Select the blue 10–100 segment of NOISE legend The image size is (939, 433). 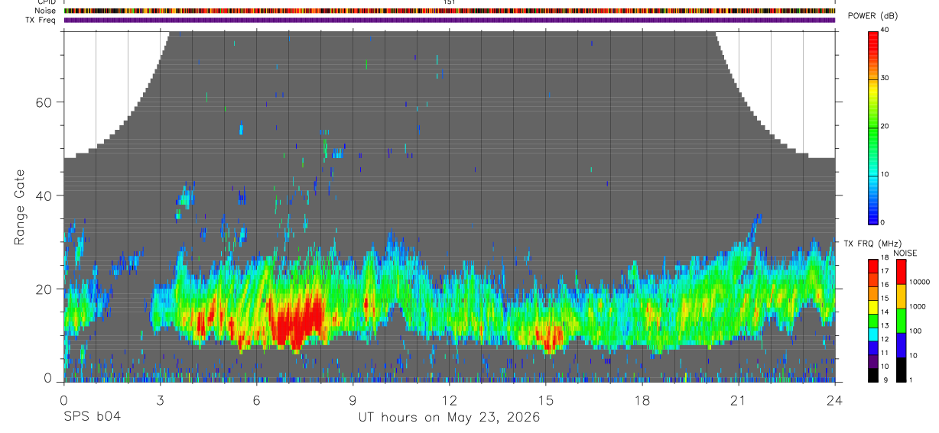coord(900,345)
